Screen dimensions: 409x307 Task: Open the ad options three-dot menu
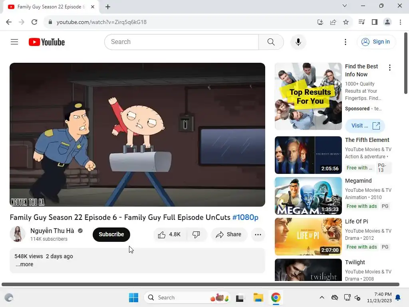(x=390, y=68)
